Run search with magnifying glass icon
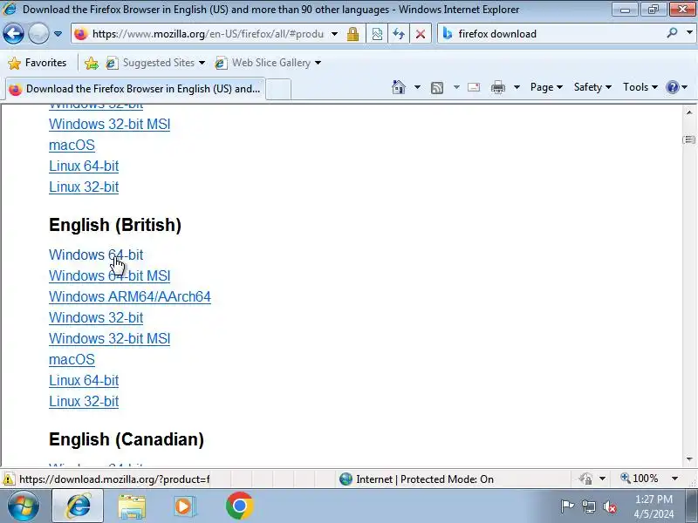698x523 pixels. tap(672, 33)
